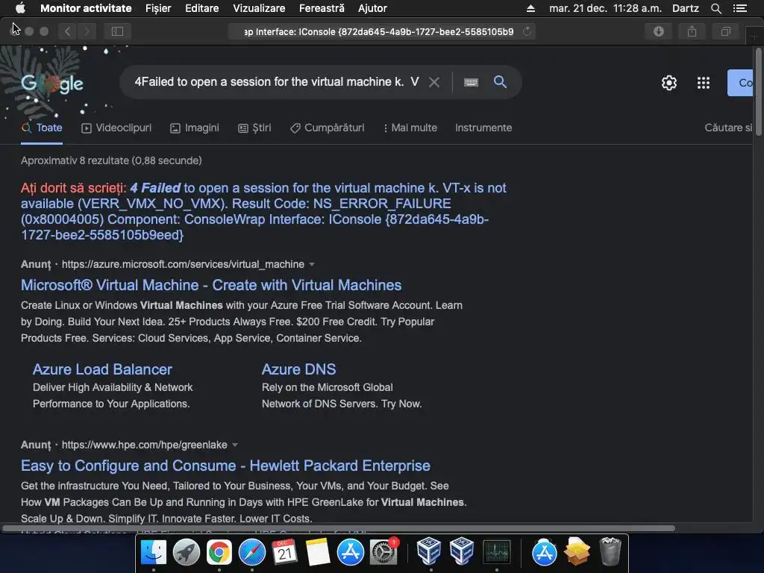
Task: Open the second VirtualBox Dock icon
Action: coord(461,551)
